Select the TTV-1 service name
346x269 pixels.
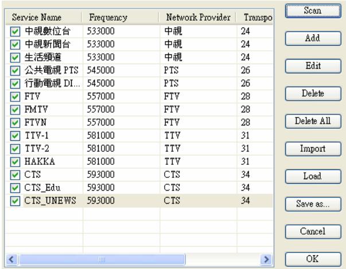pyautogui.click(x=37, y=136)
